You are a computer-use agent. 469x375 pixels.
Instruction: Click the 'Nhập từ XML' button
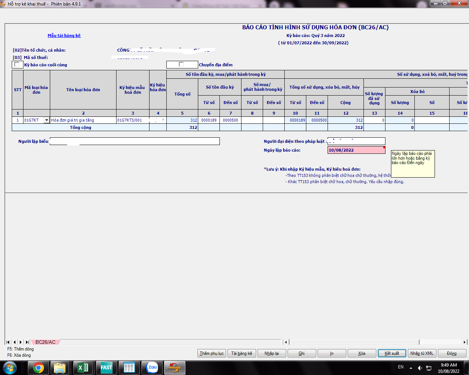click(x=422, y=353)
